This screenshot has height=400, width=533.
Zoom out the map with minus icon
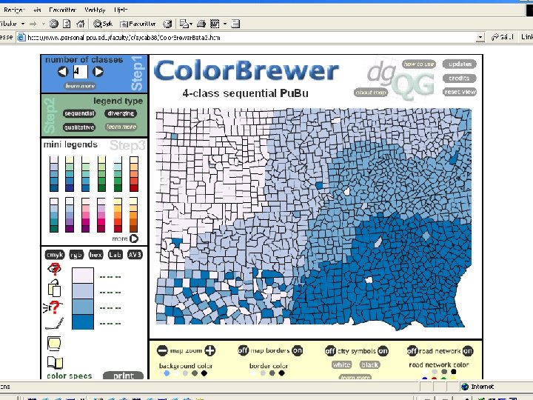(x=162, y=350)
